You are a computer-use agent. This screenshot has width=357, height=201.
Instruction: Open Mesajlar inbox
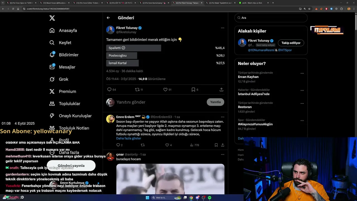[x=62, y=67]
